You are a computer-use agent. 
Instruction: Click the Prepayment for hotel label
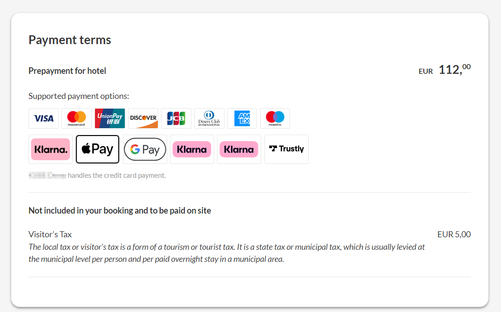(67, 71)
